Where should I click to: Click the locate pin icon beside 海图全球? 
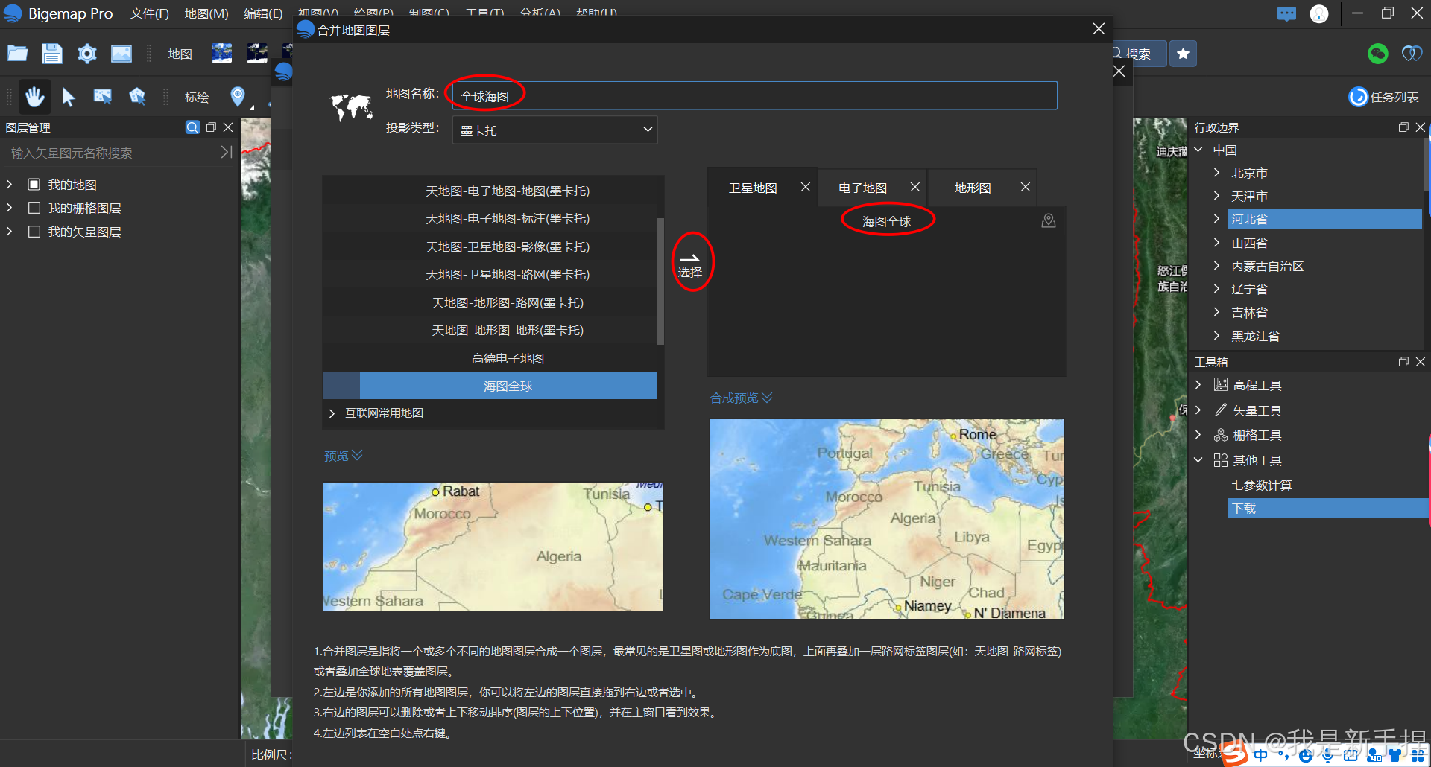(x=1049, y=221)
